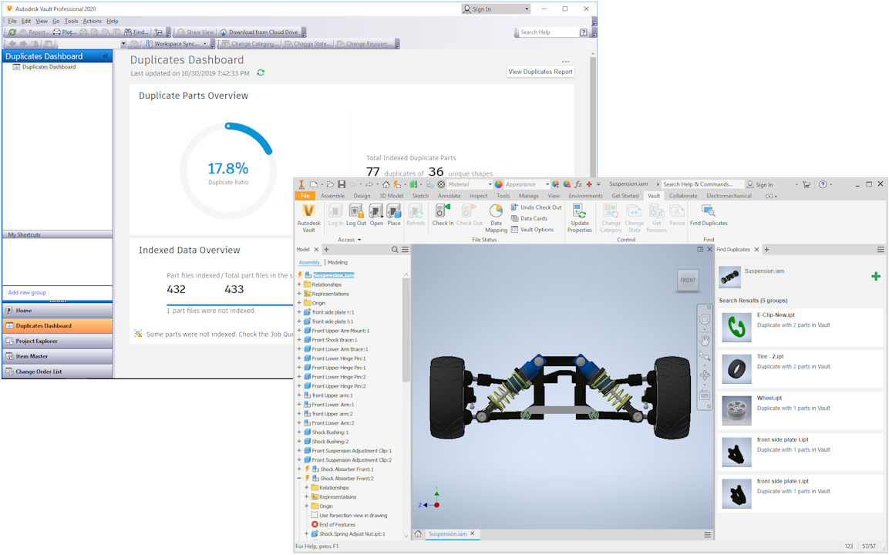Close the Find Duplicates panel tab
The image size is (889, 555).
click(756, 250)
